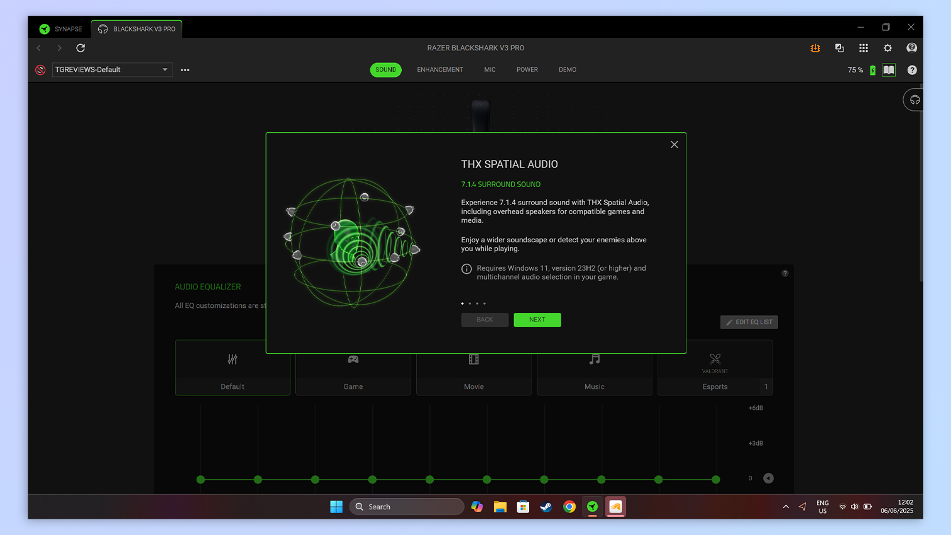Viewport: 951px width, 535px height.
Task: Open Copilot from the taskbar
Action: (x=477, y=507)
